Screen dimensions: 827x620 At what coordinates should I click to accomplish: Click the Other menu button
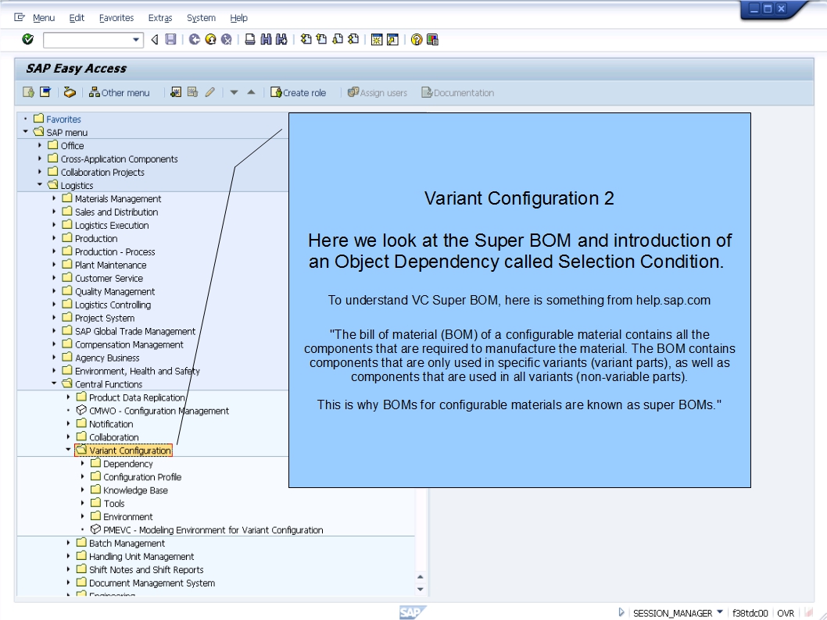pyautogui.click(x=119, y=93)
